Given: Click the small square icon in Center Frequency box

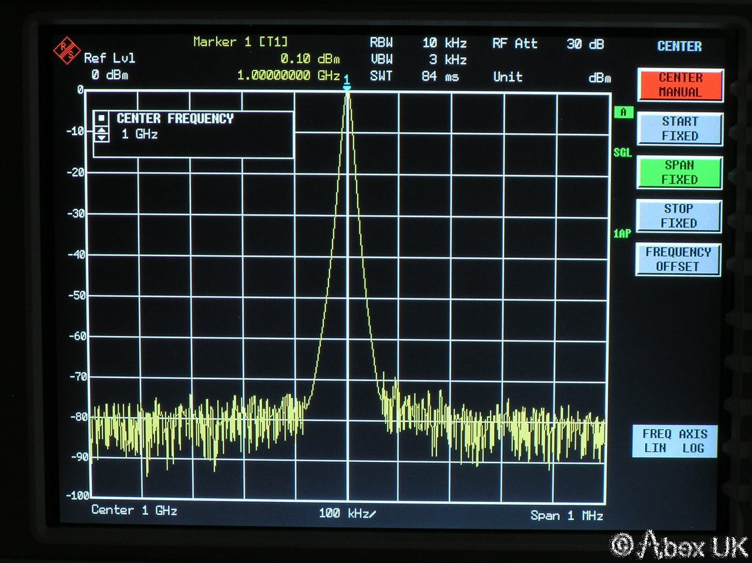Looking at the screenshot, I should (102, 118).
